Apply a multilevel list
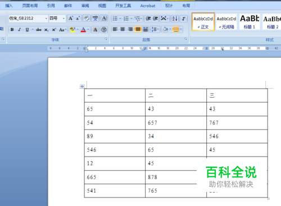The width and height of the screenshot is (281, 206). click(x=138, y=19)
